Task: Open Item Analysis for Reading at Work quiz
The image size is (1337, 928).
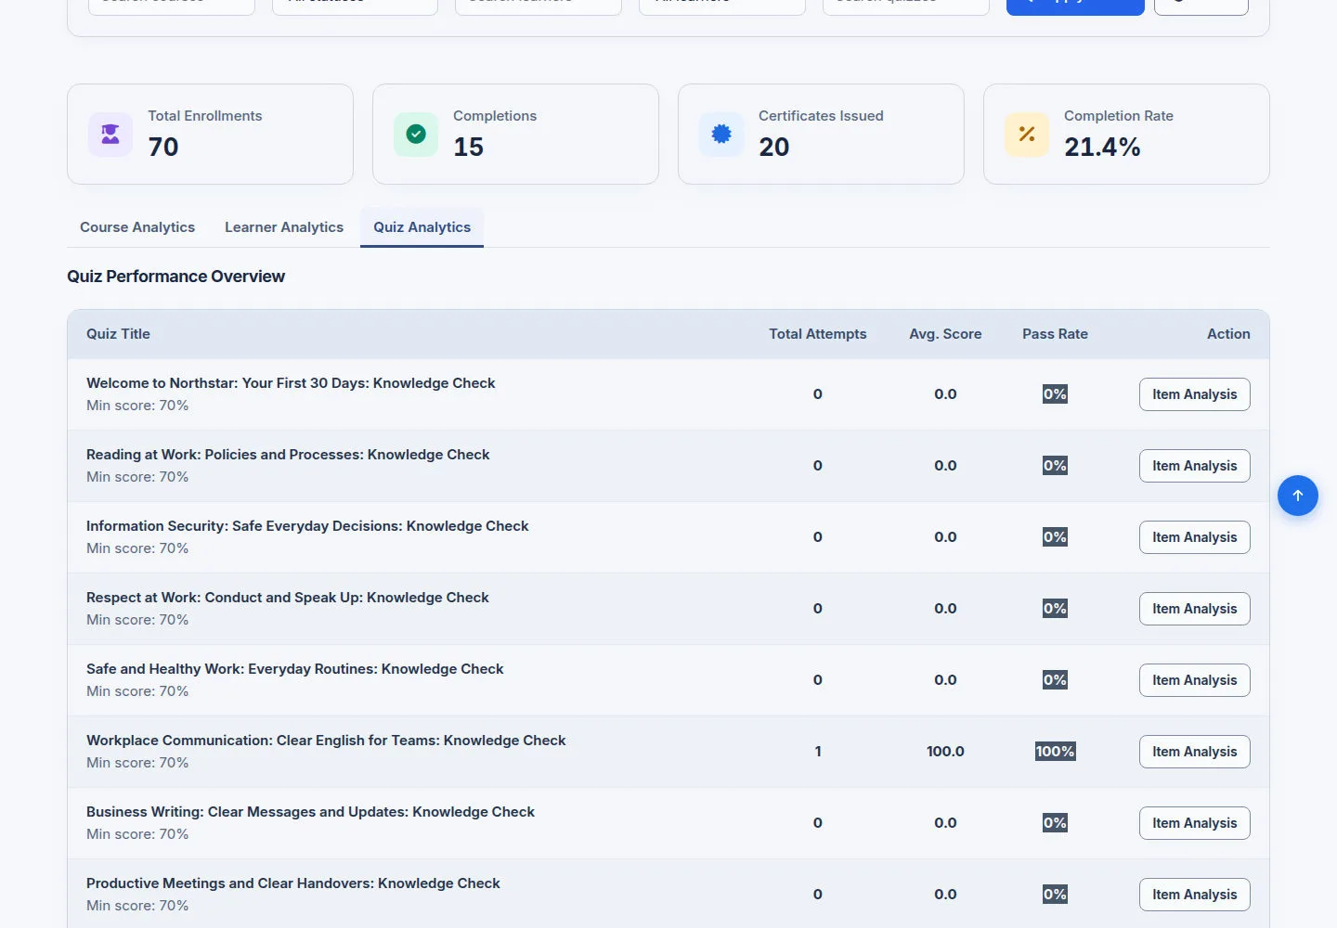Action: [x=1194, y=466]
